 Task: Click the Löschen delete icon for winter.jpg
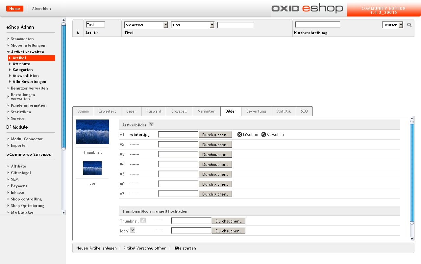pyautogui.click(x=240, y=135)
